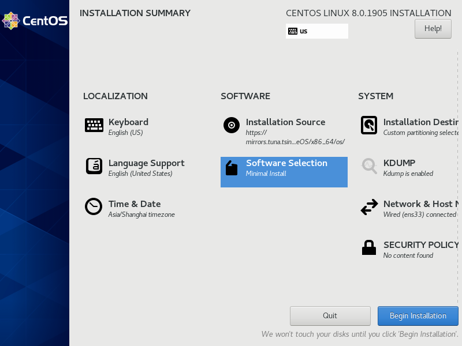Open Software Selection (Minimal Install)
462x346 pixels.
pyautogui.click(x=284, y=172)
